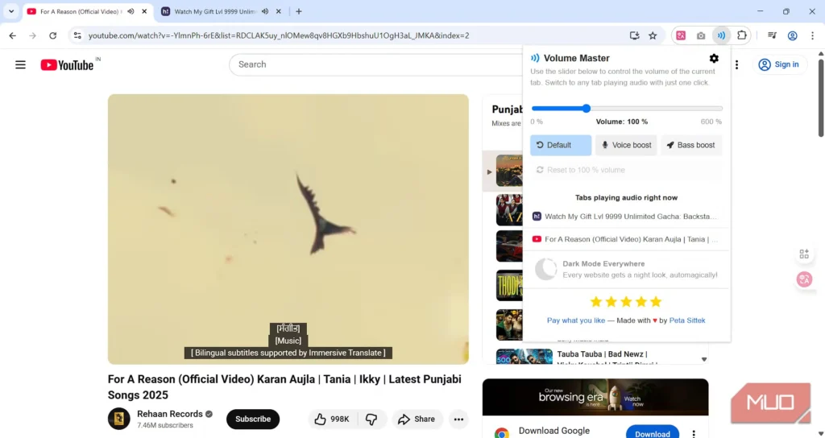Open the Chrome profile menu
Viewport: 825px width, 438px height.
coord(793,35)
